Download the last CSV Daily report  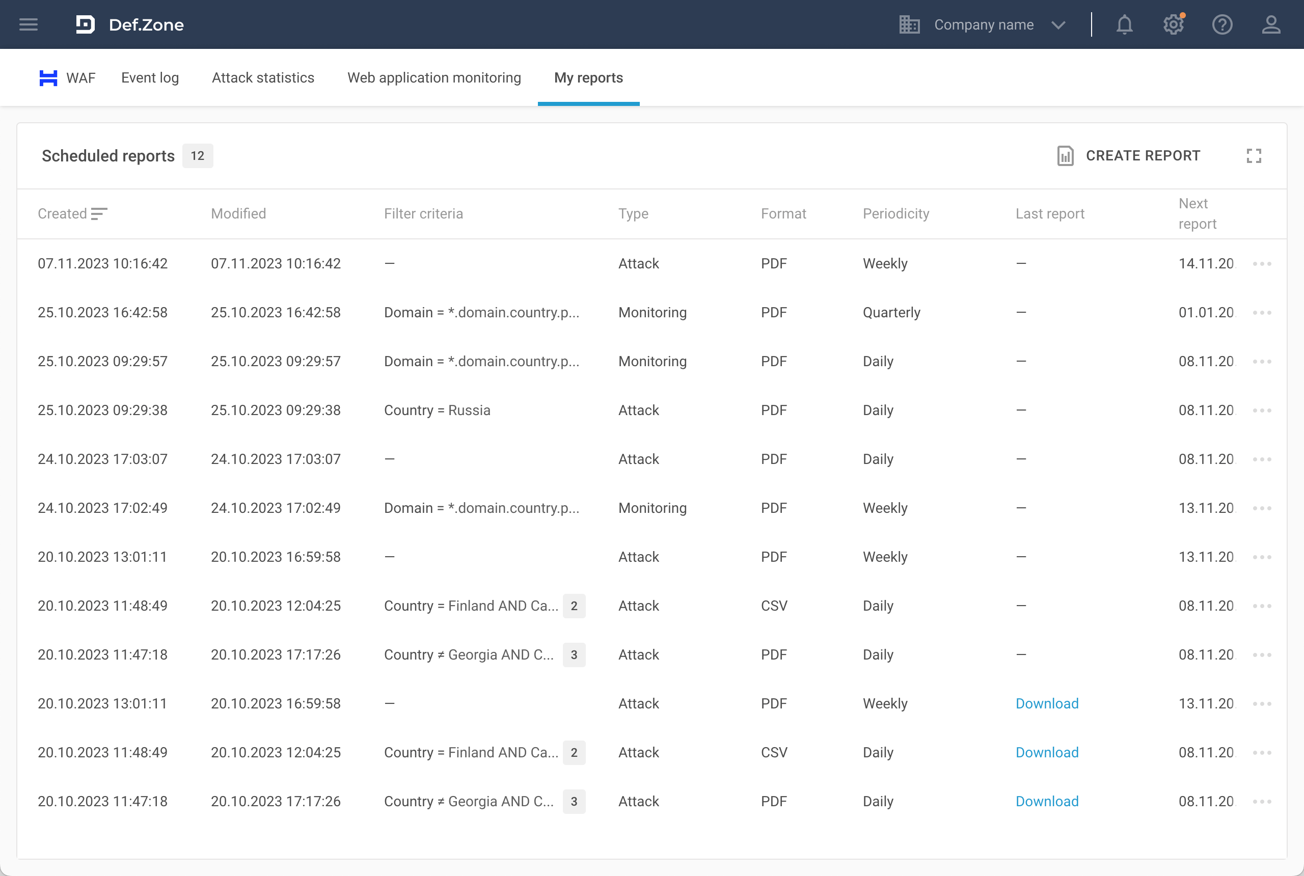(1046, 753)
